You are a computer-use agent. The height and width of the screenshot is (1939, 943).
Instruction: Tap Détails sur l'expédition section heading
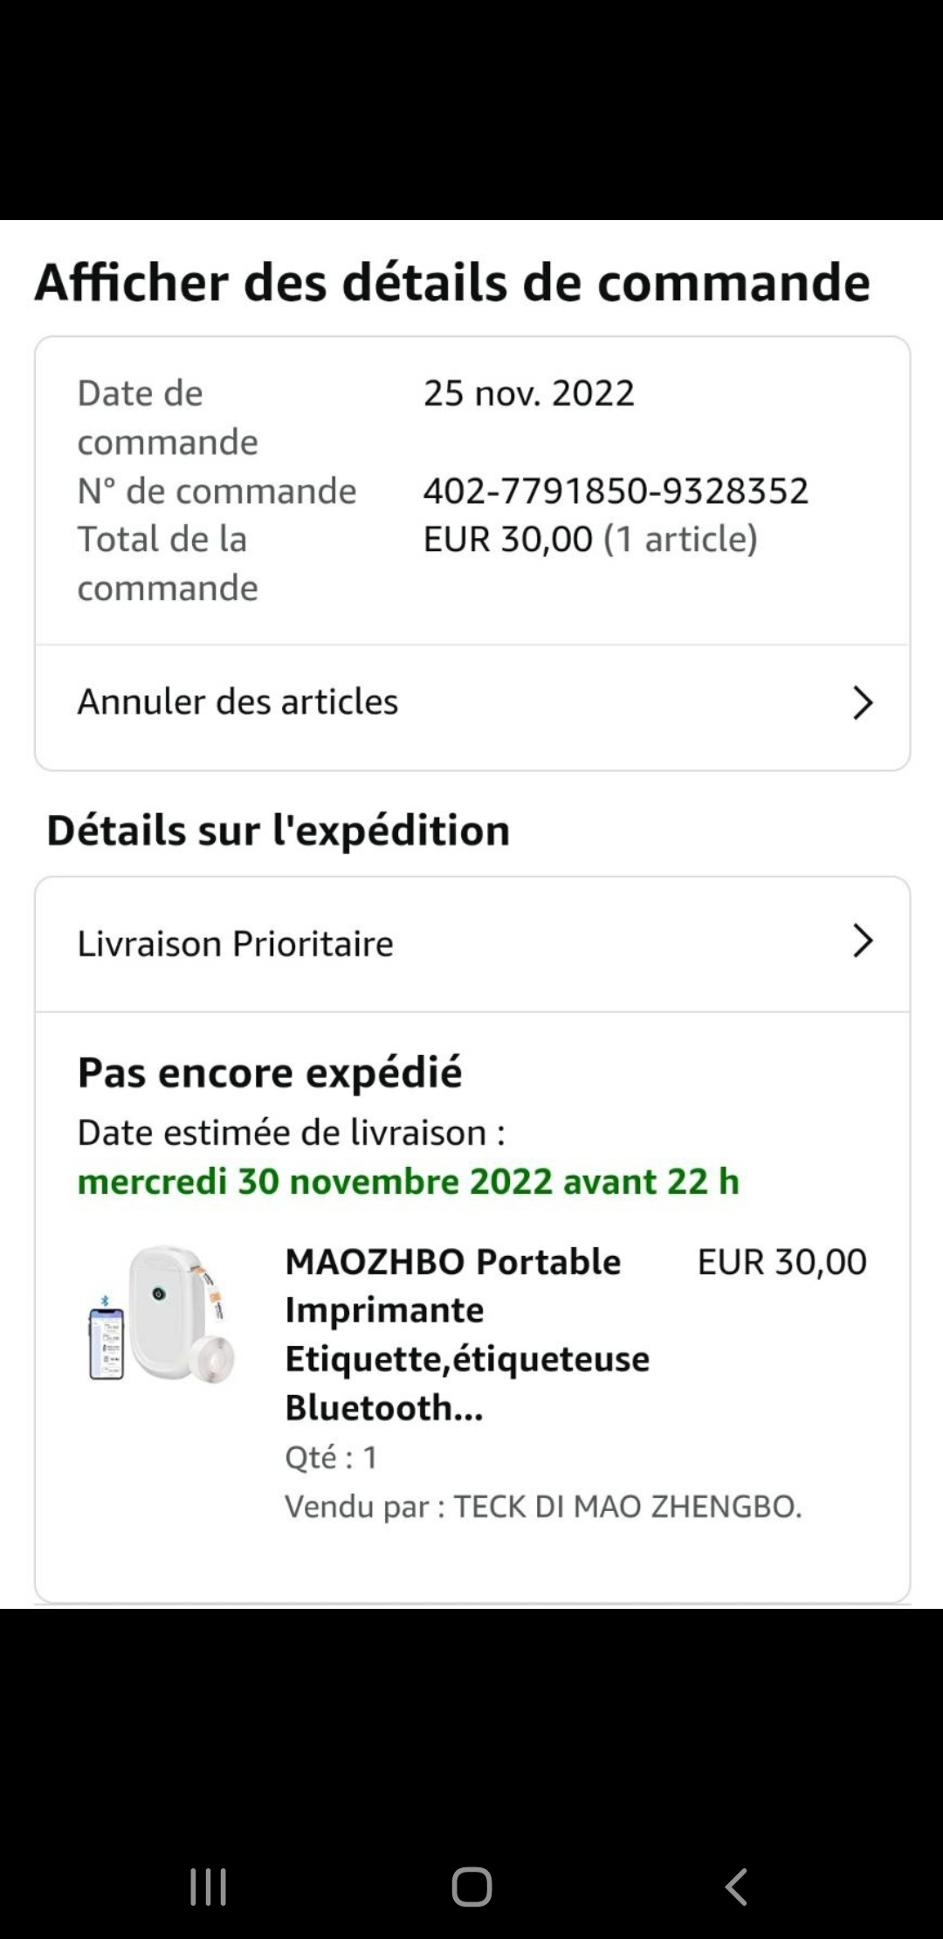278,830
